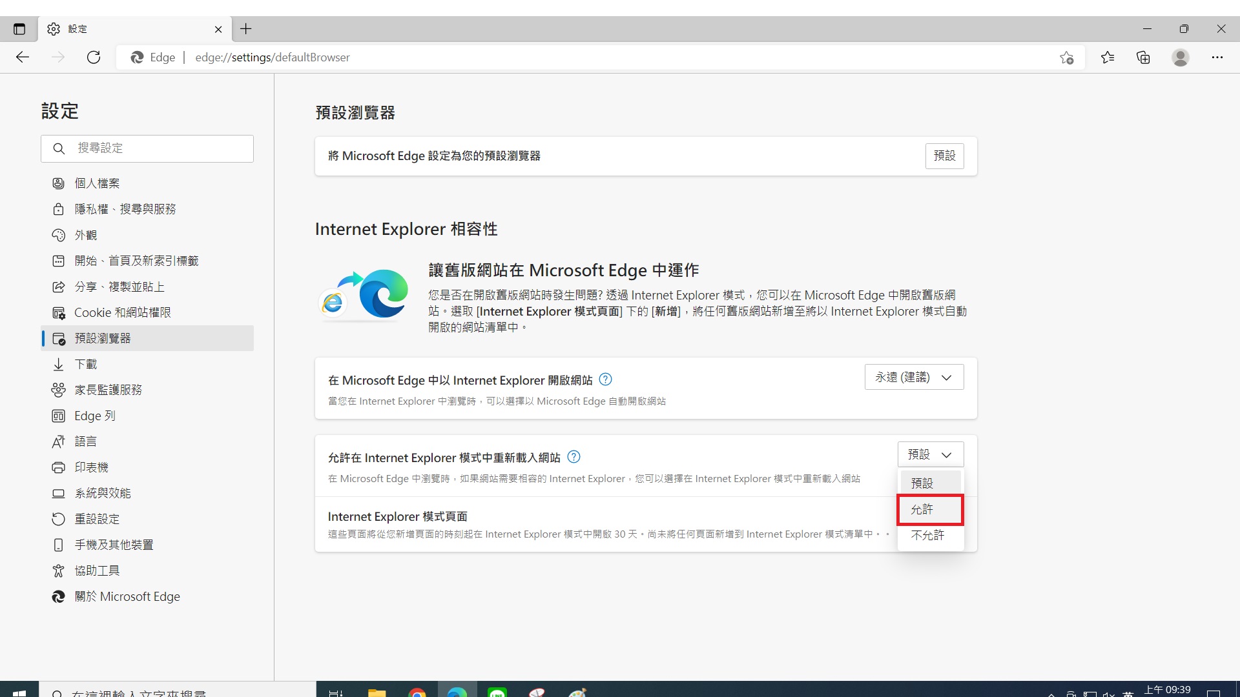Go back using the back arrow
This screenshot has height=697, width=1240.
point(23,57)
